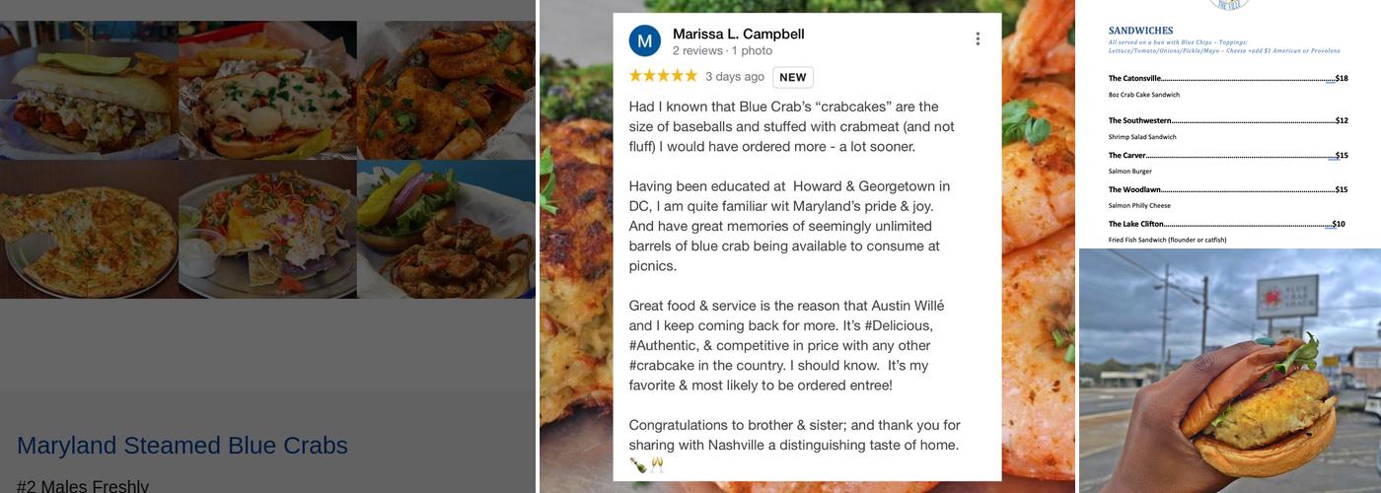Screen dimensions: 1381x493
Task: Open the crab pizza photo
Action: [x=89, y=229]
